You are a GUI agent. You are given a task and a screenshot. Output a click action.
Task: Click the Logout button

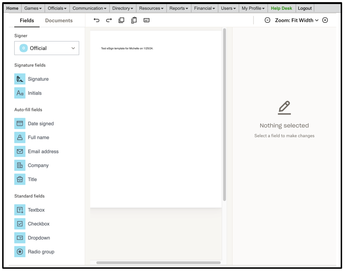[x=305, y=8]
